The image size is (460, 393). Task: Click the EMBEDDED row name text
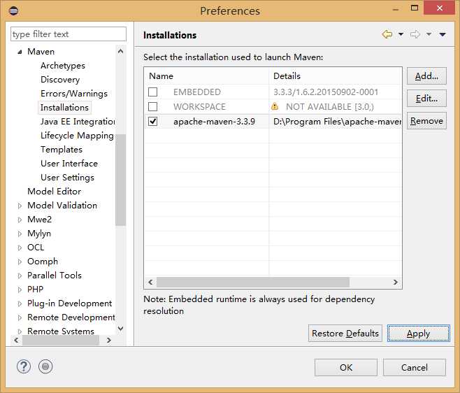coord(197,92)
